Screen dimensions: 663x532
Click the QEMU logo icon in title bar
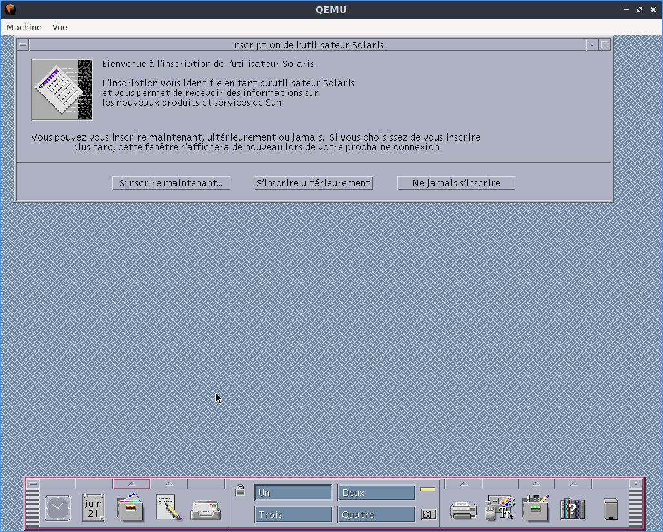click(x=10, y=9)
